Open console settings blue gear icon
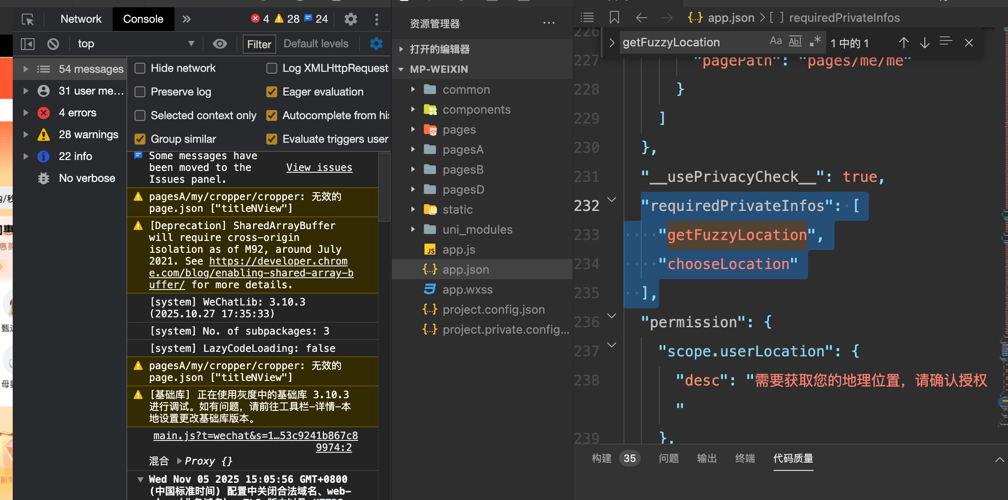This screenshot has width=1008, height=500. (376, 44)
